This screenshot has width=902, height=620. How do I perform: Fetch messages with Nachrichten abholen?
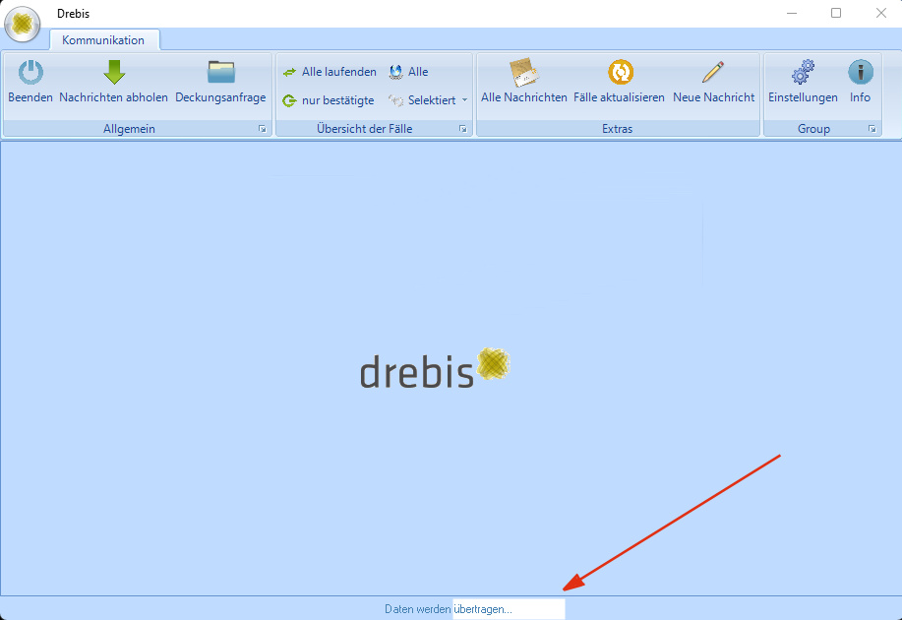point(114,83)
